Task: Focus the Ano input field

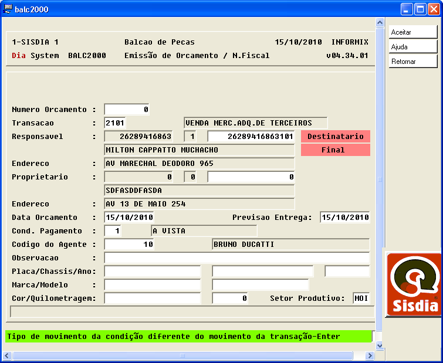Action: pyautogui.click(x=347, y=272)
